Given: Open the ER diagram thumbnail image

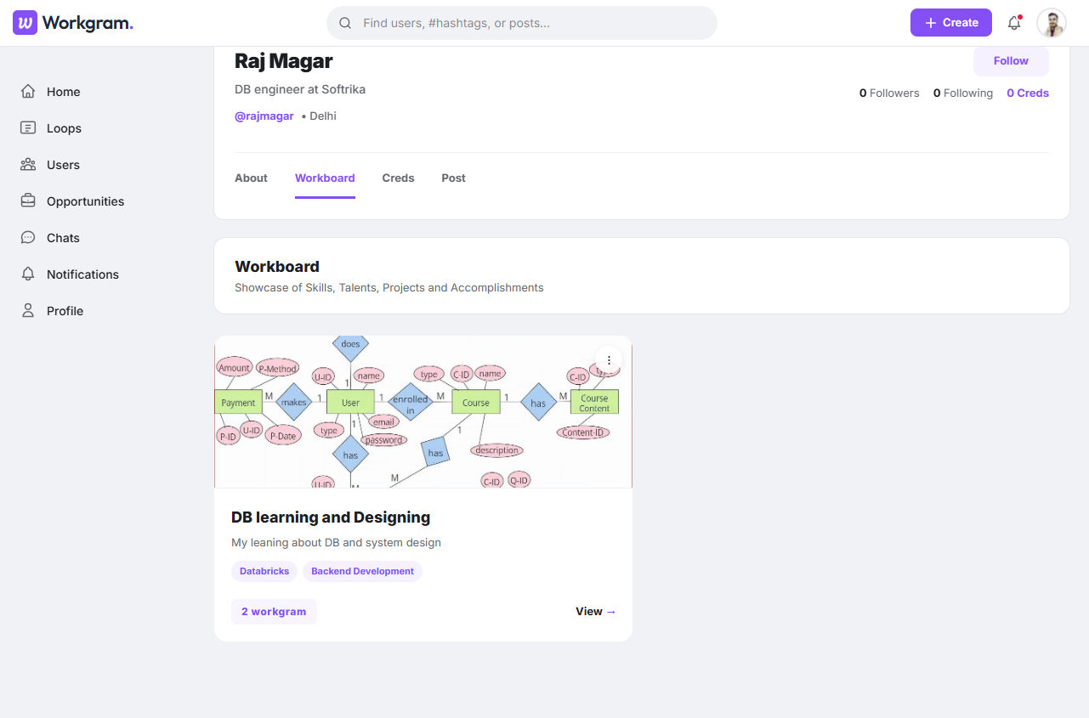Looking at the screenshot, I should coord(423,412).
